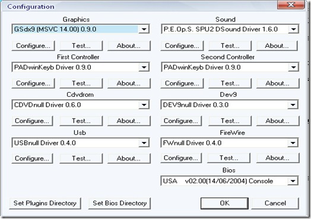Configure the Usb plugin
The height and width of the screenshot is (219, 311).
[32, 158]
